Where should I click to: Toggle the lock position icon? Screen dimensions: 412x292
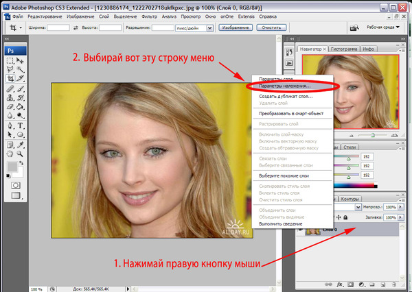339,217
